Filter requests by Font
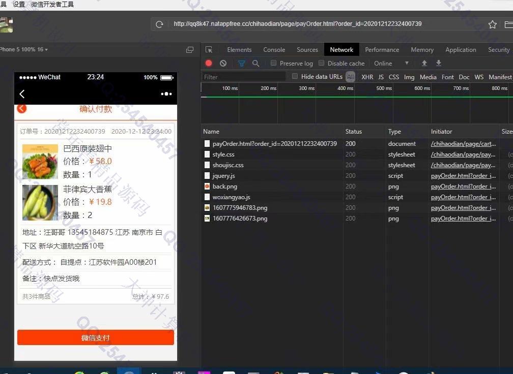This screenshot has height=374, width=513. 447,77
